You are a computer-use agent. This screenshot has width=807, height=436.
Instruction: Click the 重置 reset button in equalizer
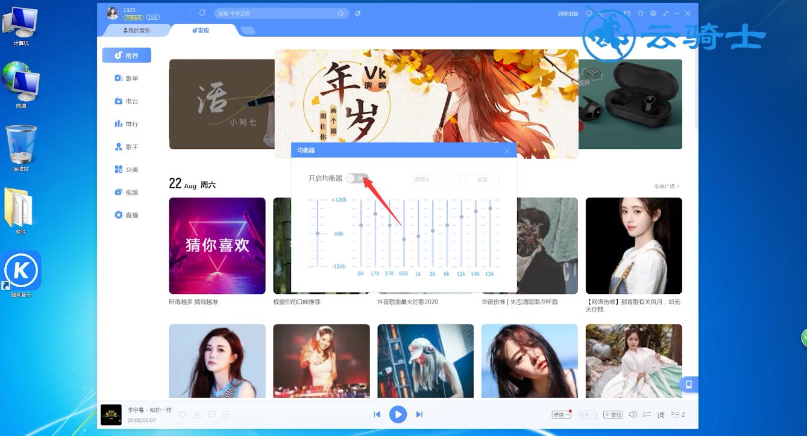482,179
